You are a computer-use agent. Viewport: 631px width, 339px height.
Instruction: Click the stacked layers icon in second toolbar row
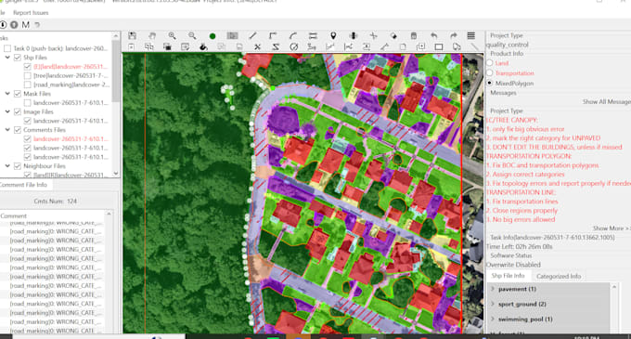click(167, 47)
